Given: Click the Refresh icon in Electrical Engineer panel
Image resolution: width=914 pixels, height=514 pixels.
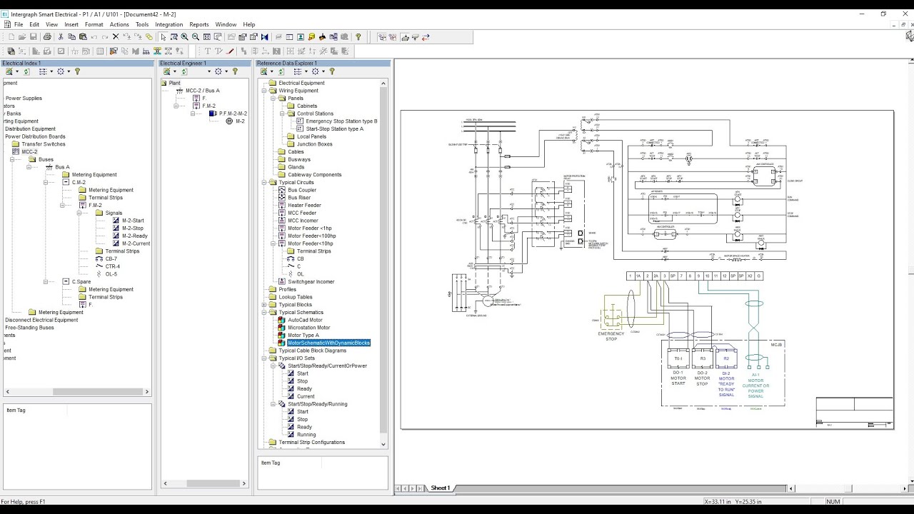Looking at the screenshot, I should tap(184, 71).
